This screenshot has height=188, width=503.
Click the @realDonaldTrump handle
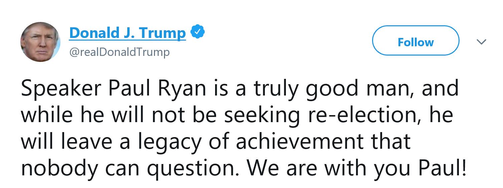click(x=119, y=52)
